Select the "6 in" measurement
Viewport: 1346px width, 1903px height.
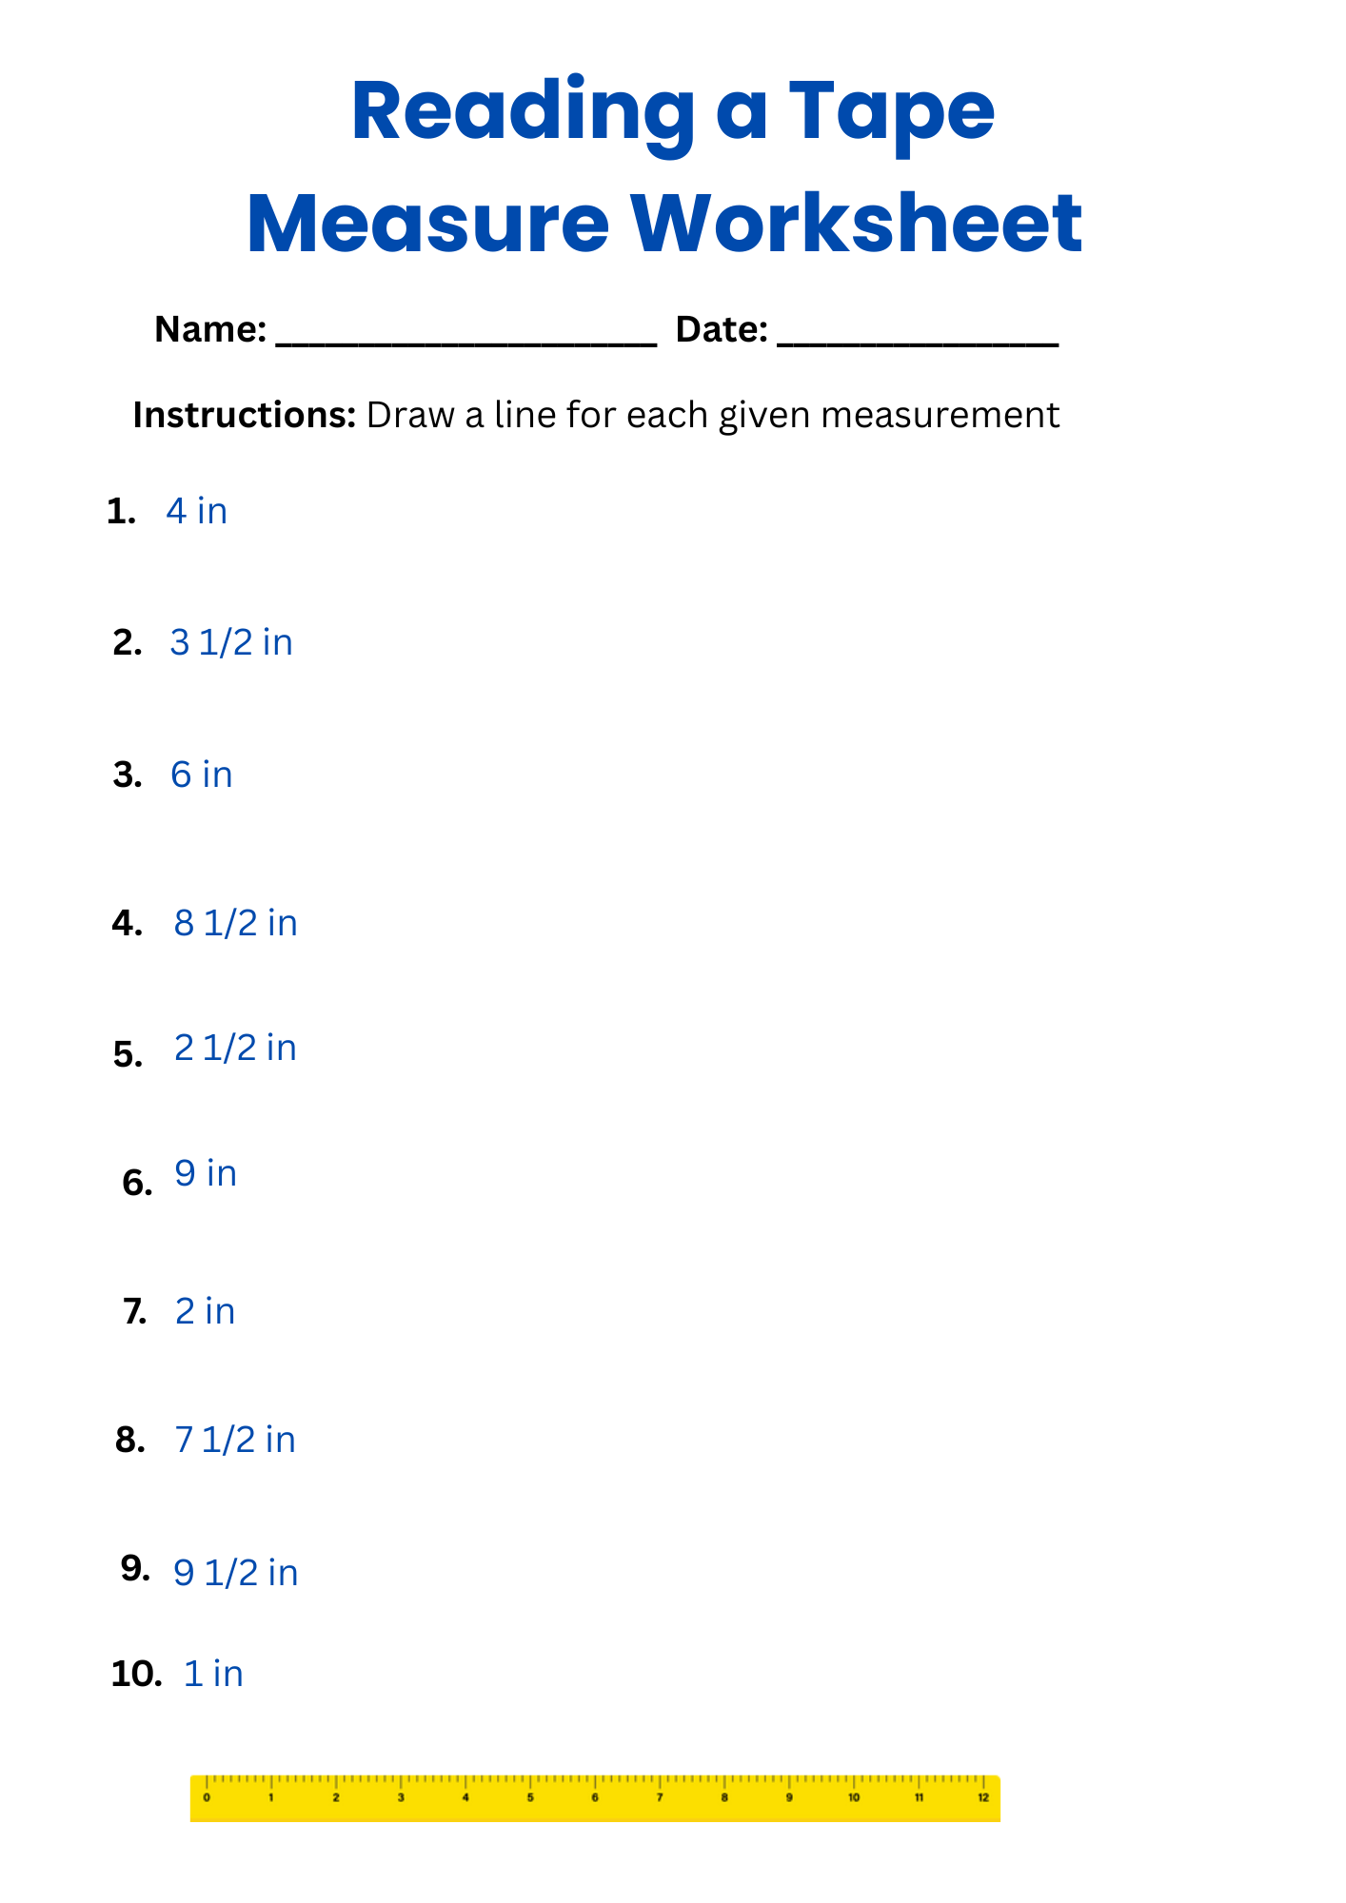(x=202, y=775)
